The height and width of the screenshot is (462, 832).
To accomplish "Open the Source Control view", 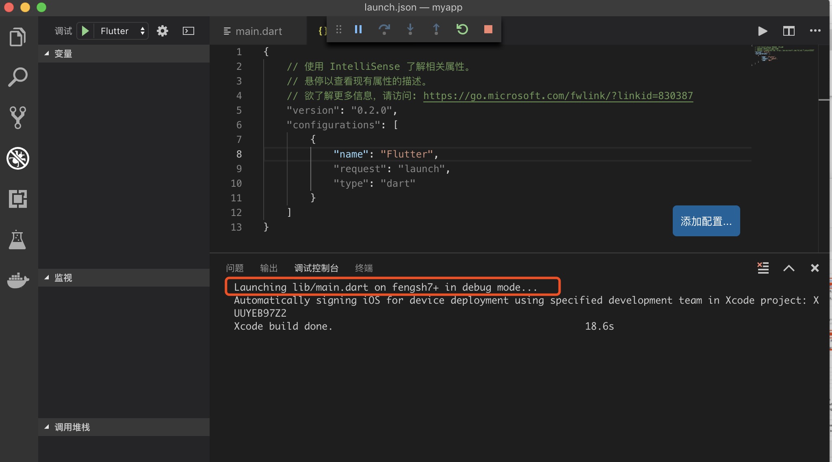I will [17, 117].
